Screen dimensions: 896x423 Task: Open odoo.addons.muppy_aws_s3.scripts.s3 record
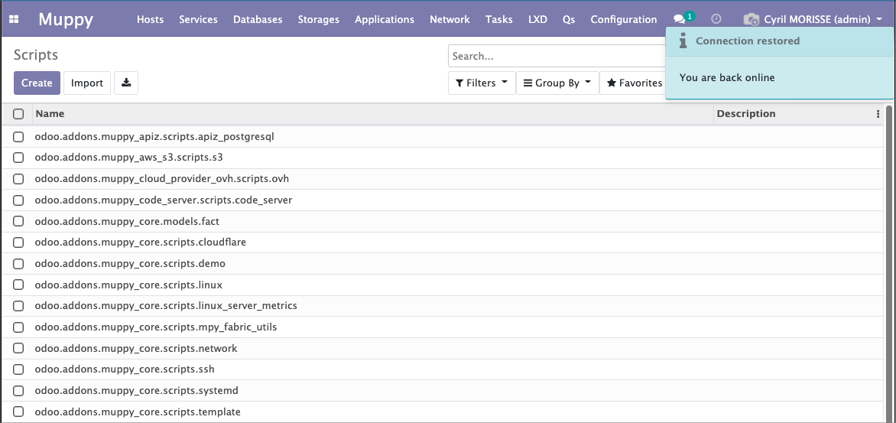[128, 158]
